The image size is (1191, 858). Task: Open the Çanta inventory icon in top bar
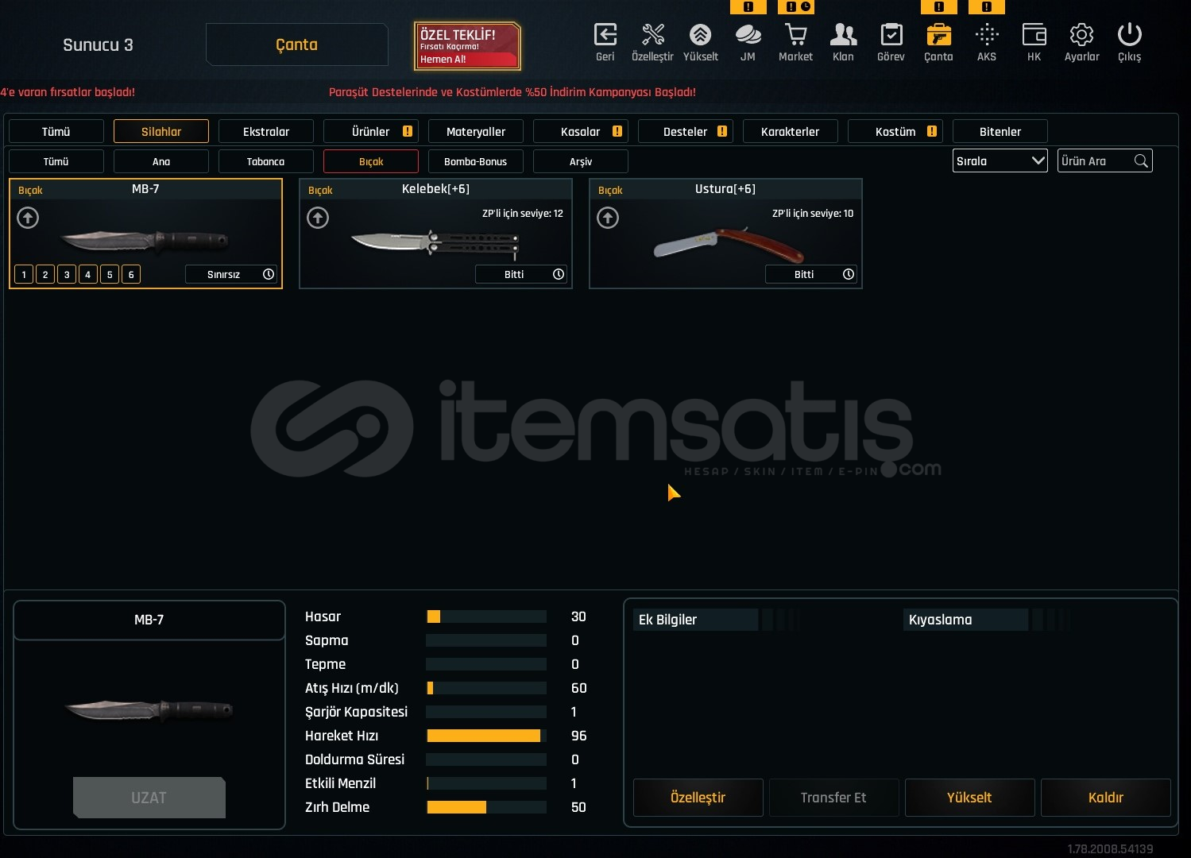(x=938, y=35)
